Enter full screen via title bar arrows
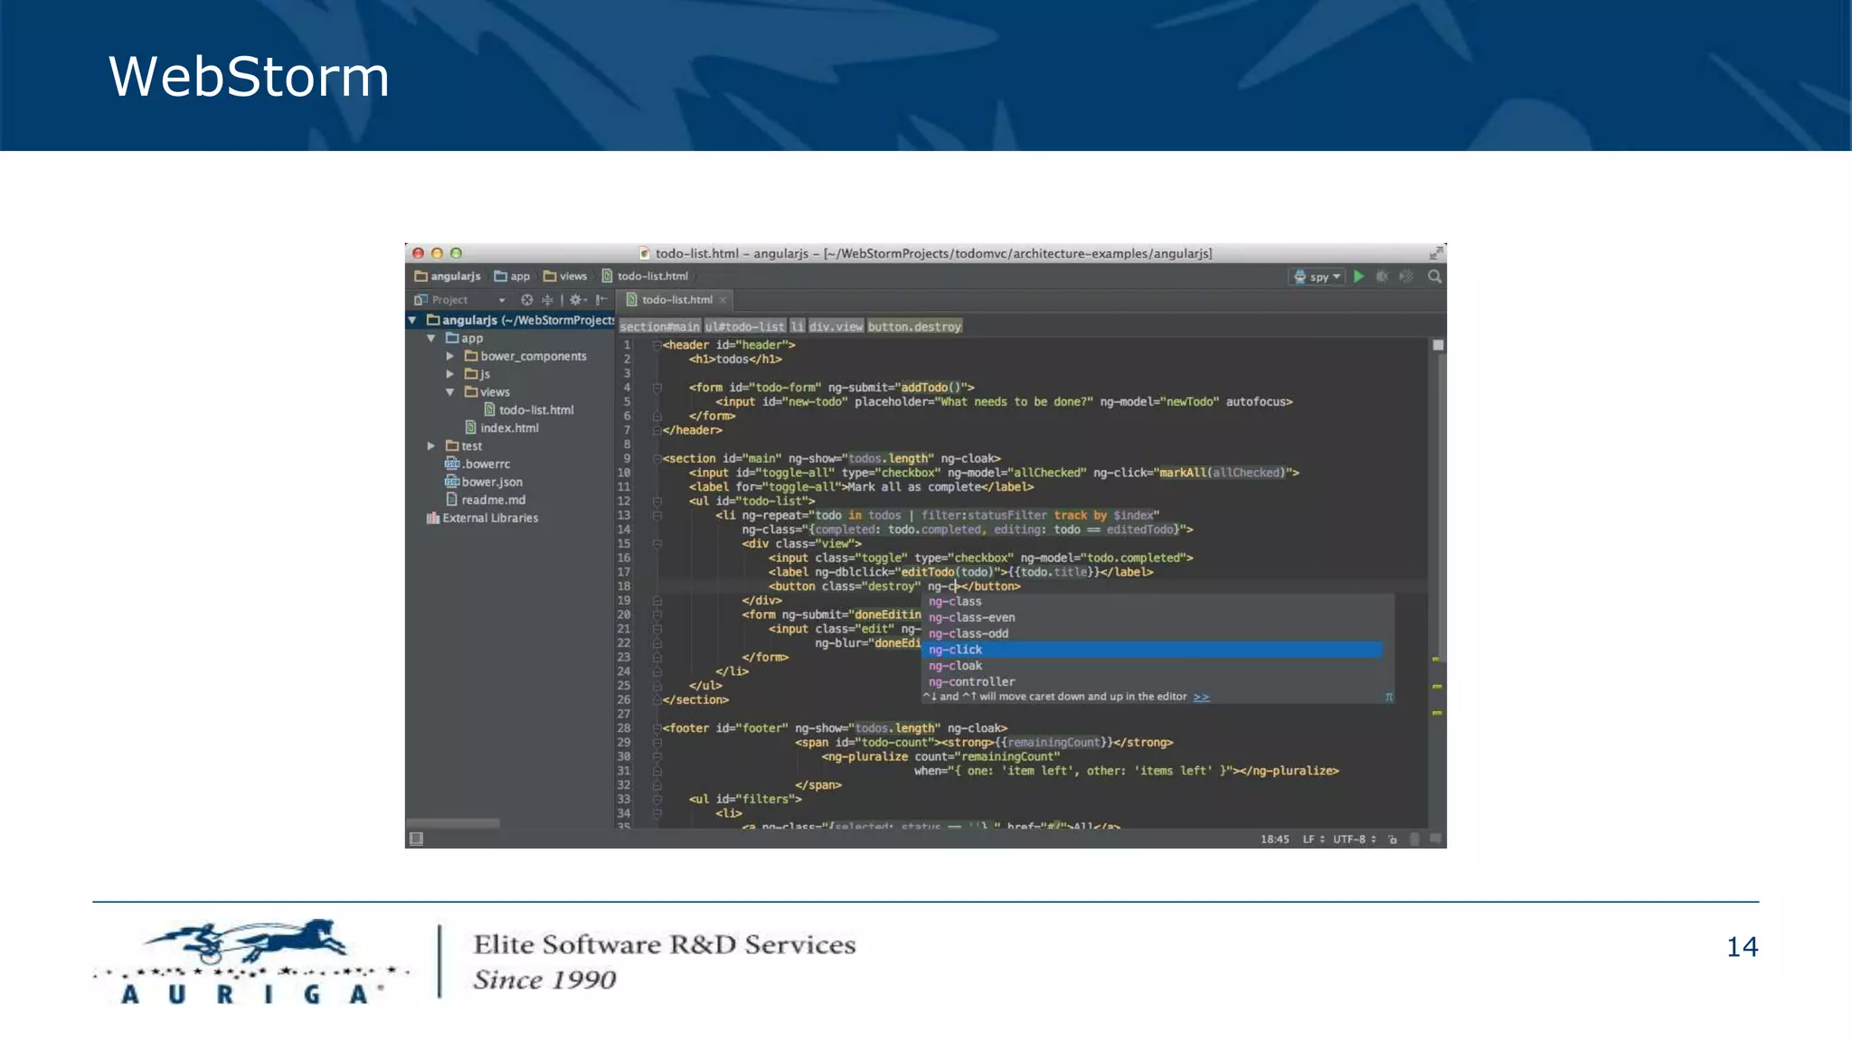This screenshot has width=1852, height=1041. click(x=1436, y=253)
